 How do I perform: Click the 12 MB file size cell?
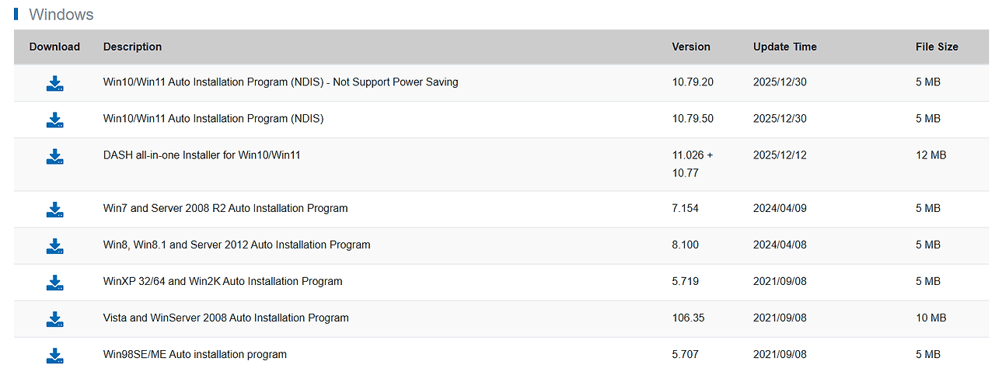pyautogui.click(x=930, y=155)
